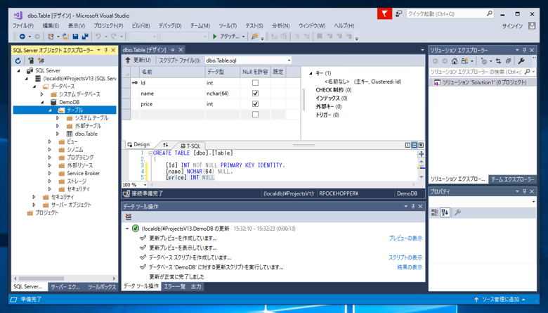Click the swap panes arrows icon beside Design
548x313 pixels.
(166, 146)
